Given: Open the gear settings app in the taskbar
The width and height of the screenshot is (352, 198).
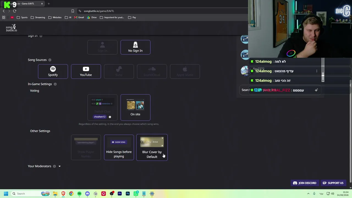Looking at the screenshot, I should 152,194.
